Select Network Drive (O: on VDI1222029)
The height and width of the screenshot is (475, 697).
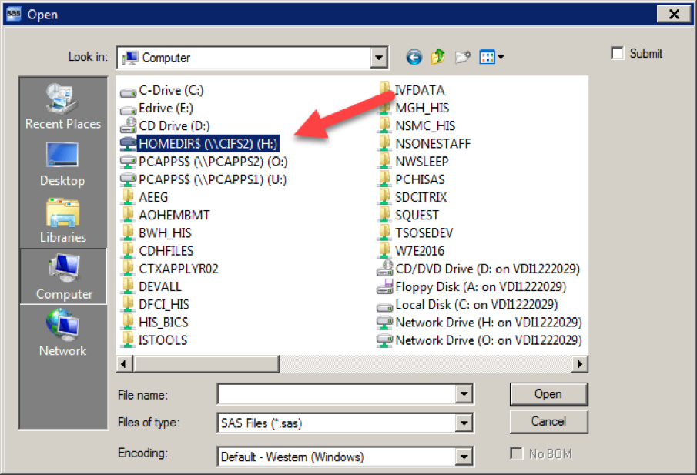(x=479, y=340)
